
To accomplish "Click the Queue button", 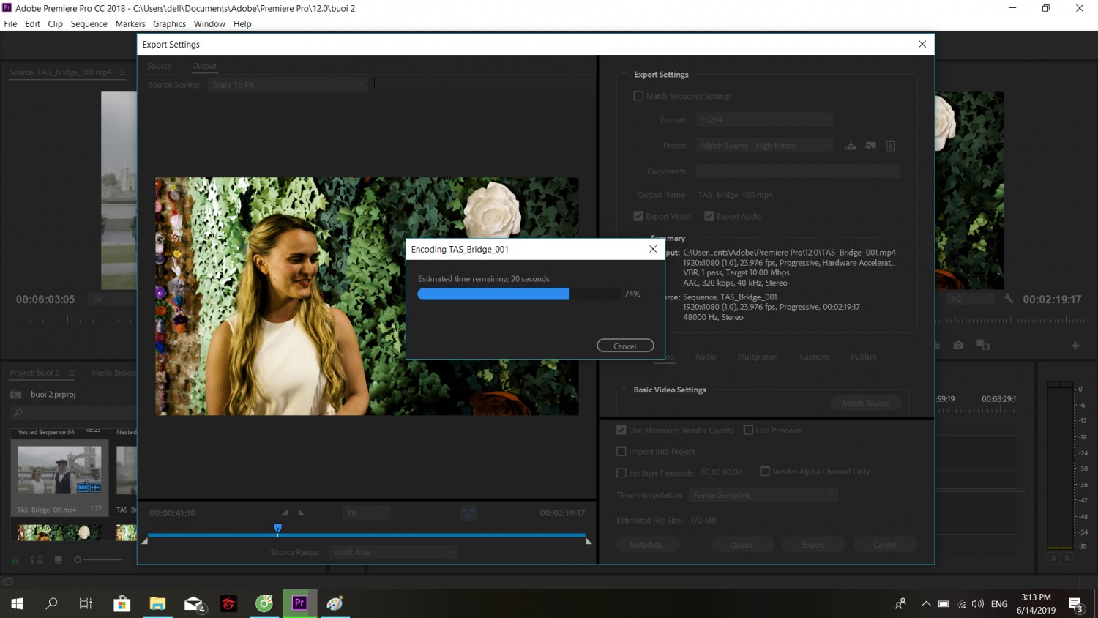I will (x=742, y=545).
